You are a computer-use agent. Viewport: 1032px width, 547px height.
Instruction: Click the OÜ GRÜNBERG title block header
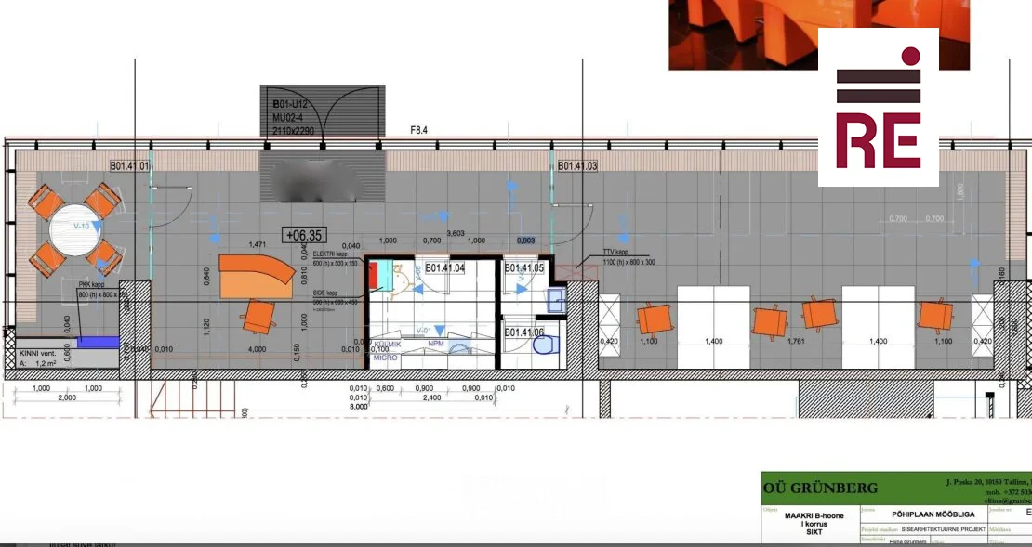[807, 488]
